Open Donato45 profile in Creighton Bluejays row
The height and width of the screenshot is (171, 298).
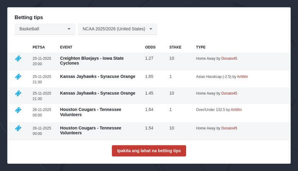coord(229,58)
